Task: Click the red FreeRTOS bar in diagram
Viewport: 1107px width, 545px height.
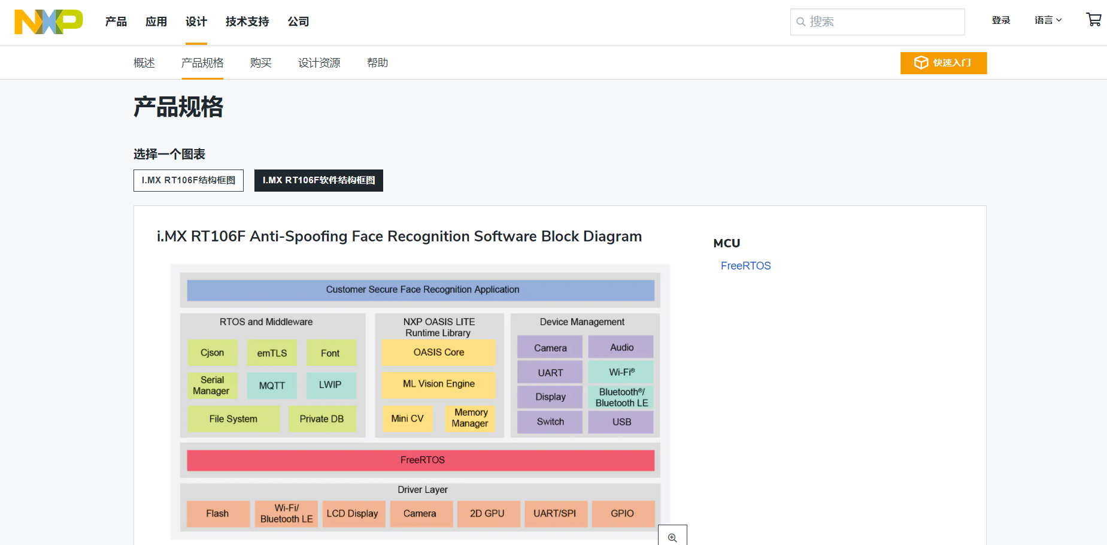Action: (421, 460)
